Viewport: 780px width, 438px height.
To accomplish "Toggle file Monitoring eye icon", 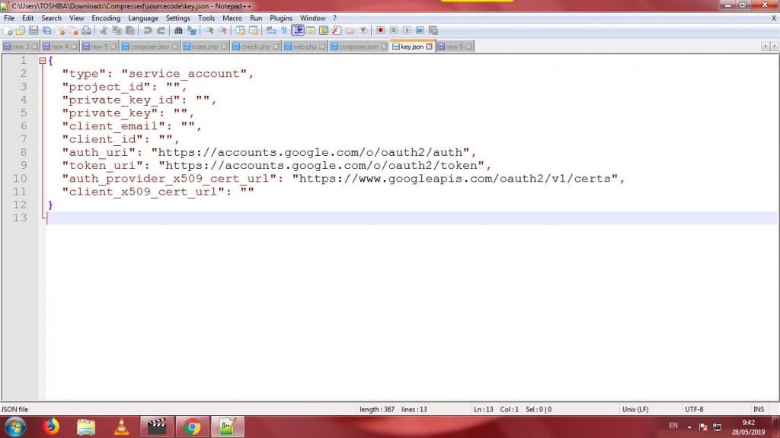I will [363, 30].
